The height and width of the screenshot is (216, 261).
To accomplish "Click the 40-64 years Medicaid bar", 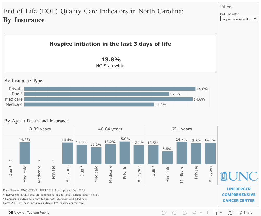I will [96, 156].
